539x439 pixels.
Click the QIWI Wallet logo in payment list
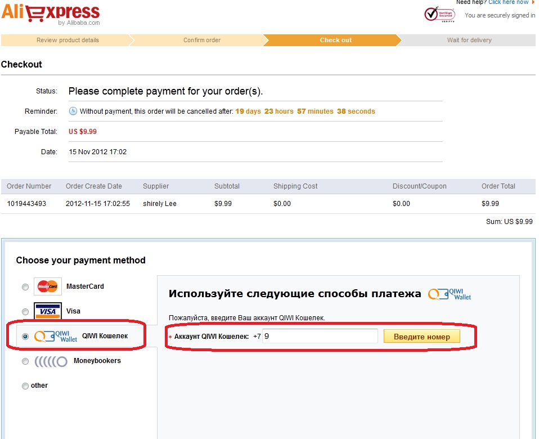point(56,336)
